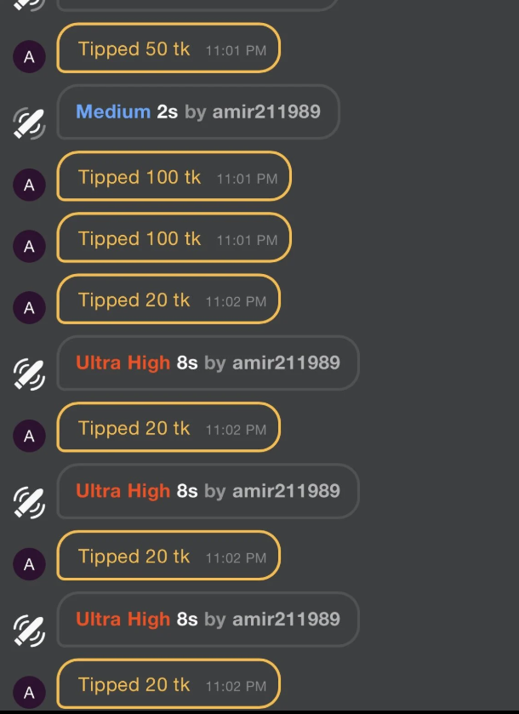
Task: Click the topmost Ultra High 8s bubble
Action: 208,363
